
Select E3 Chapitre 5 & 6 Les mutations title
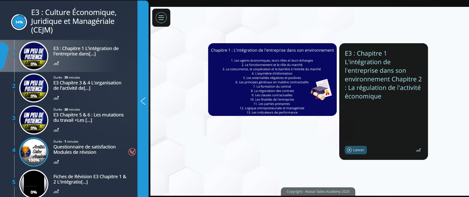pyautogui.click(x=88, y=117)
